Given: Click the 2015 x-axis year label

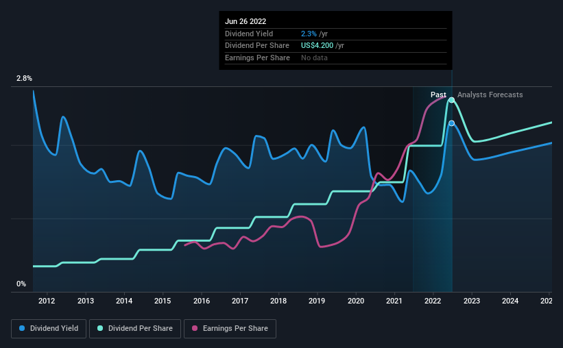Looking at the screenshot, I should (x=163, y=301).
